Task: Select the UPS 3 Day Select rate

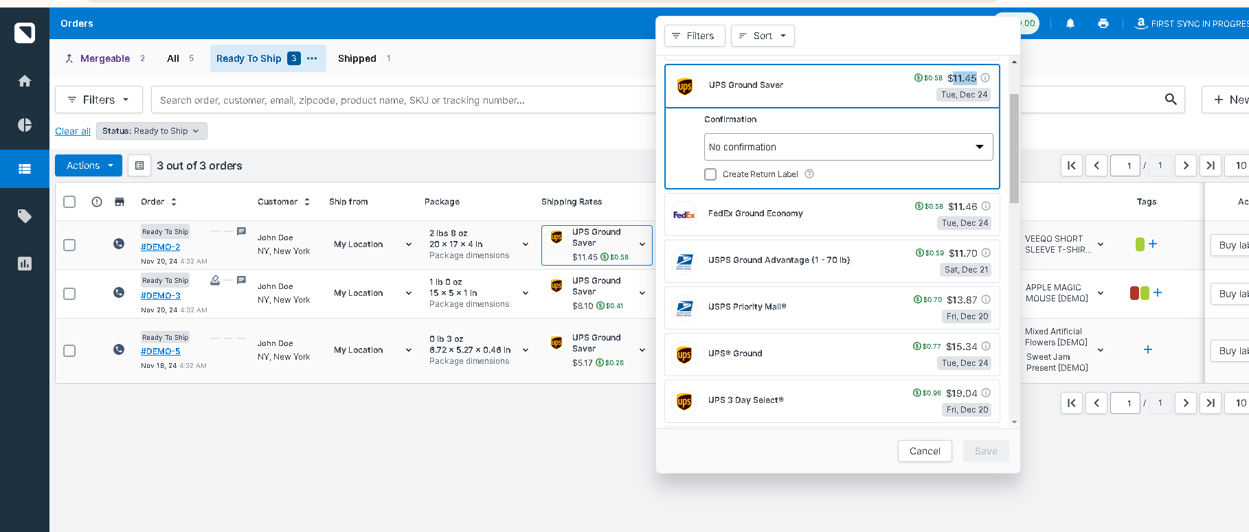Action: tap(832, 401)
